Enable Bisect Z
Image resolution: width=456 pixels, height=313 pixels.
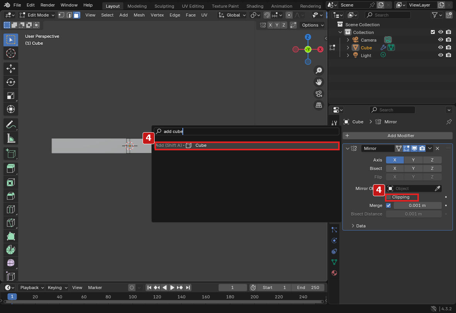[432, 168]
